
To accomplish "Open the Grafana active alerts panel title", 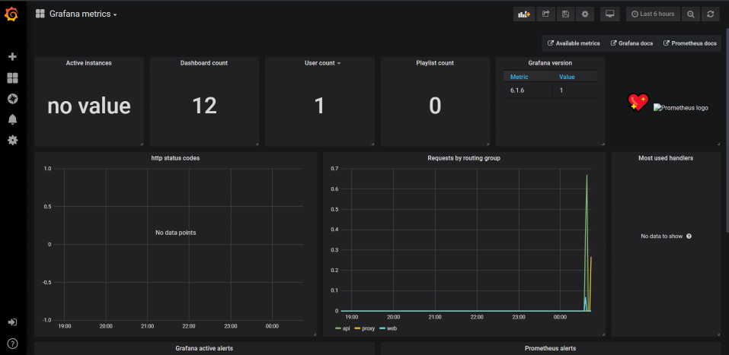I will [x=204, y=348].
